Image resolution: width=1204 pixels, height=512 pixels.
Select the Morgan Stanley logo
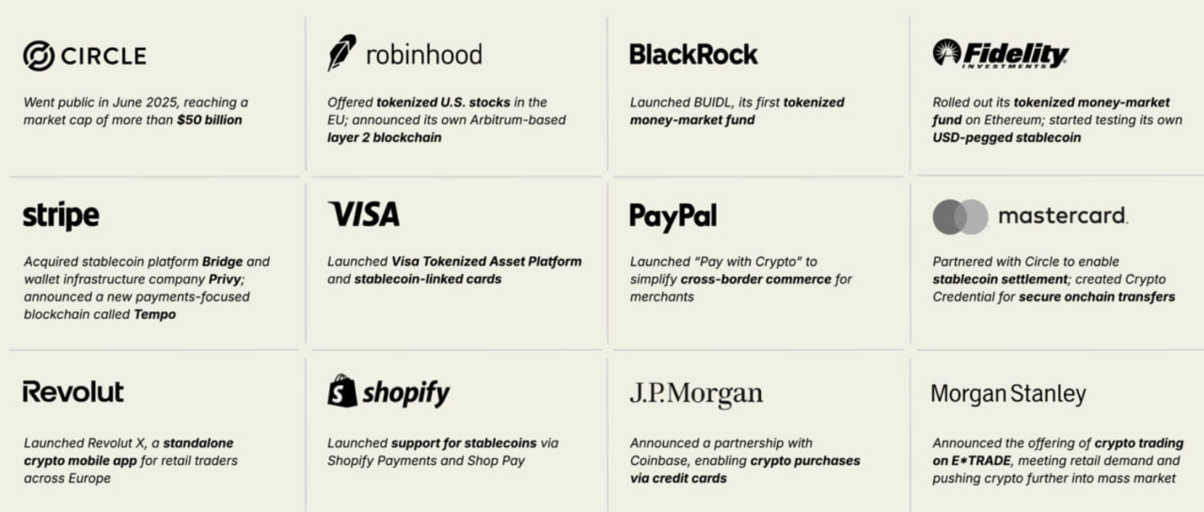pos(1008,393)
